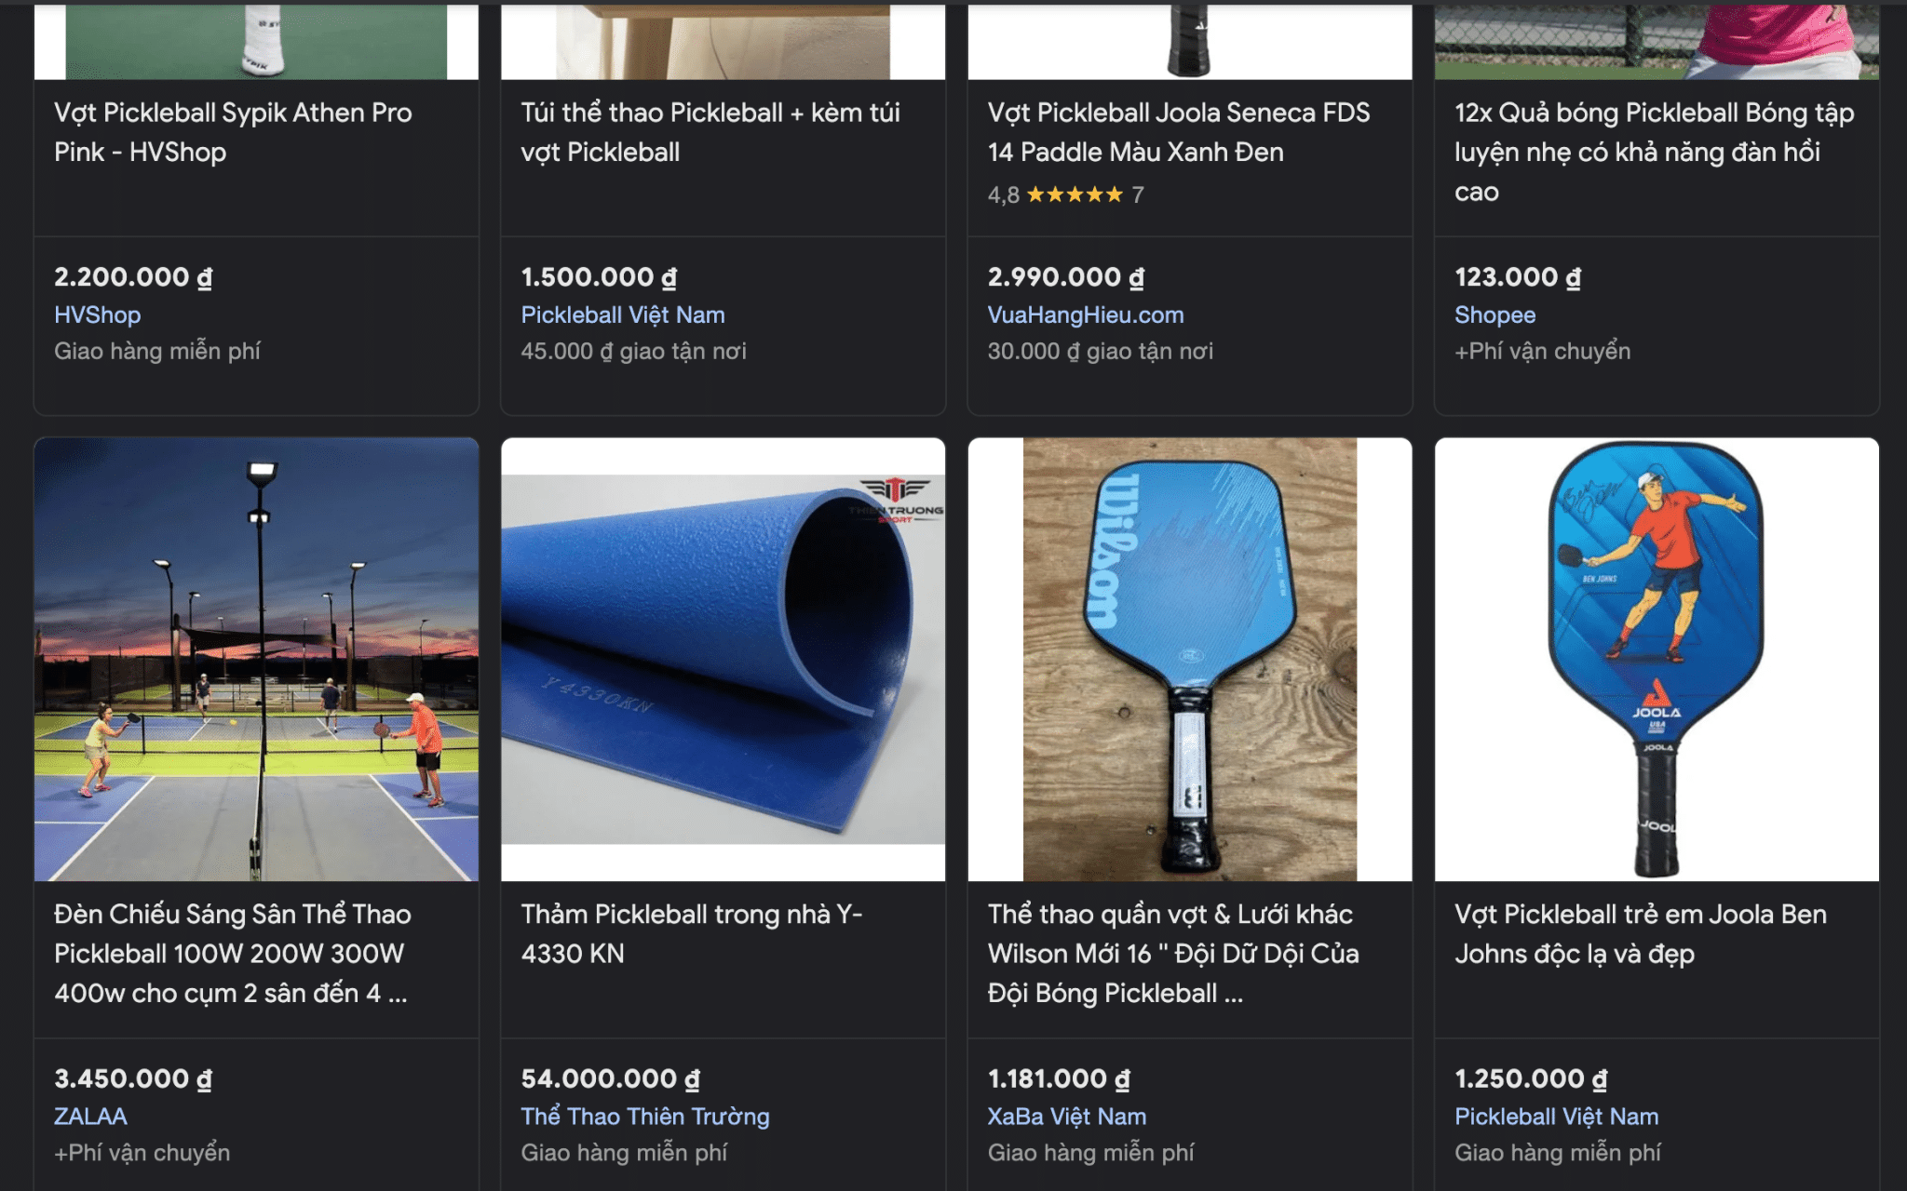Open the Wilson blue paddle image
This screenshot has width=1907, height=1191.
[1189, 659]
